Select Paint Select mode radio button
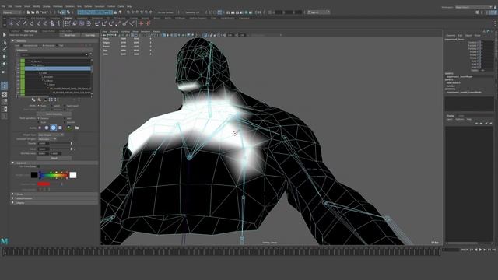This screenshot has height=280, width=498. (x=65, y=106)
